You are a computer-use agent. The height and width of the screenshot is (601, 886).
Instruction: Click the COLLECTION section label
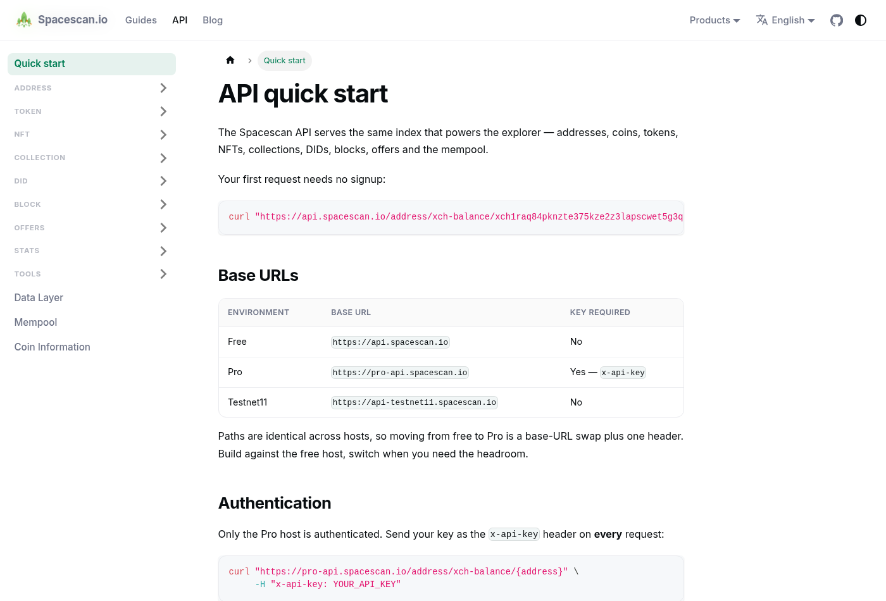(40, 158)
